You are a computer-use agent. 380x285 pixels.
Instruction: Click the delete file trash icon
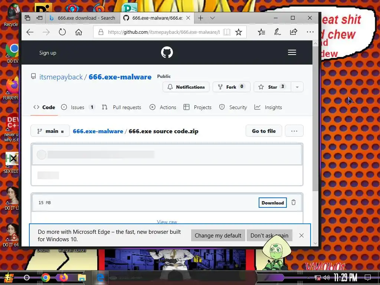pos(294,202)
